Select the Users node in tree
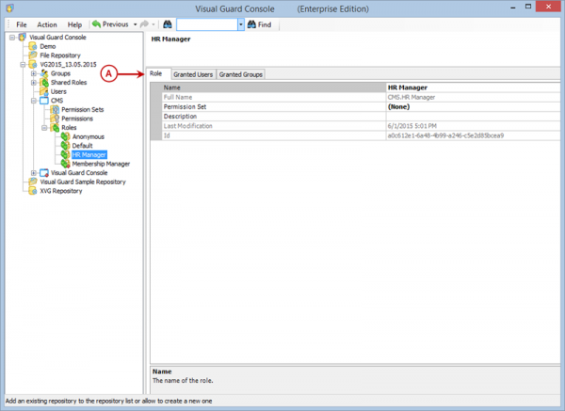 [58, 91]
